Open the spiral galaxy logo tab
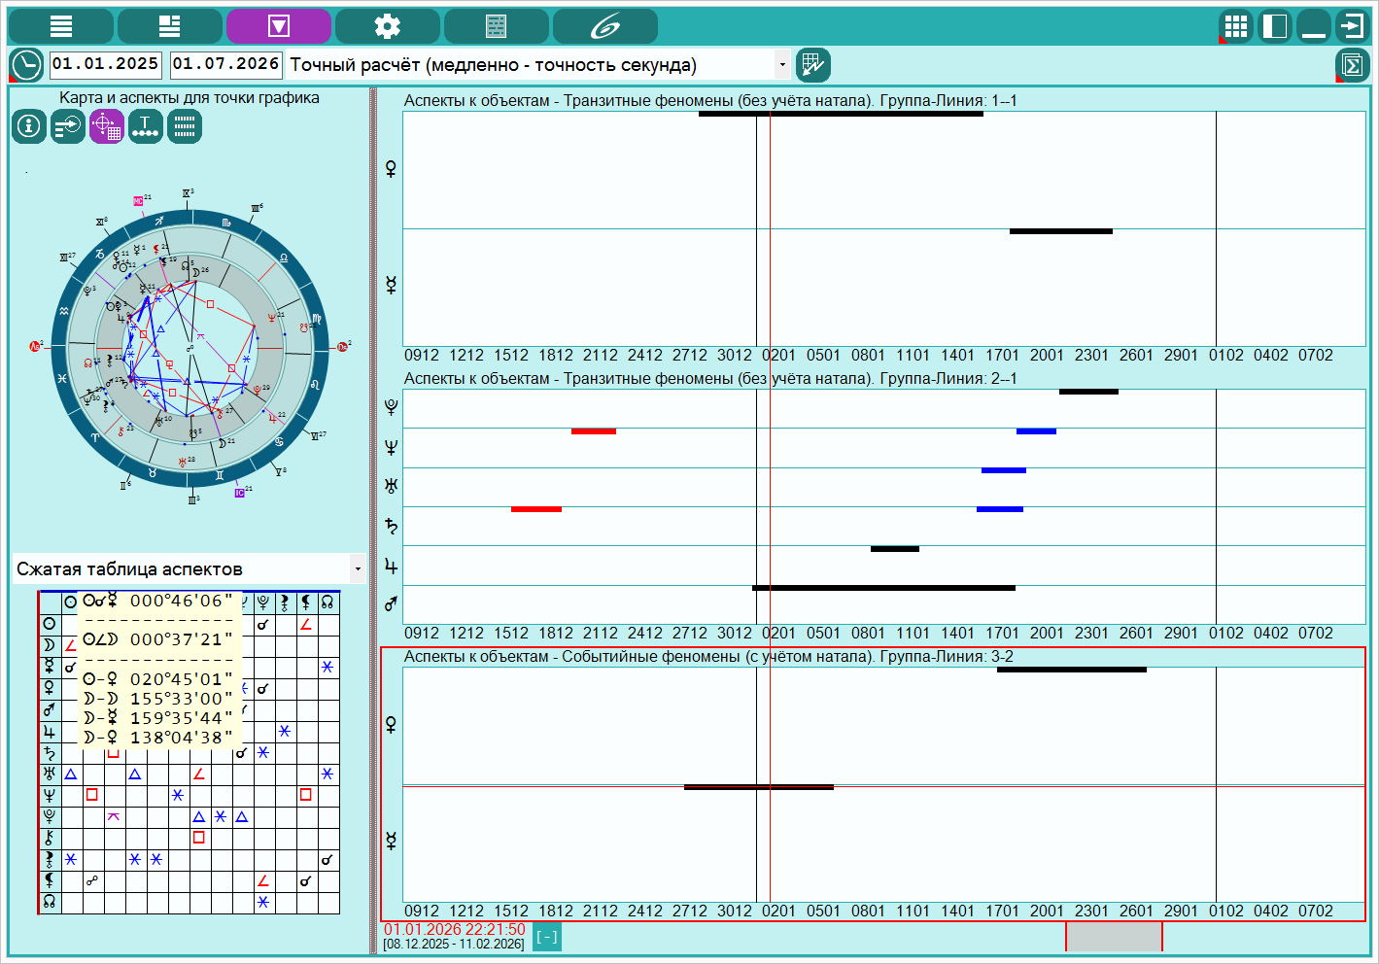The width and height of the screenshot is (1379, 964). coord(605,26)
